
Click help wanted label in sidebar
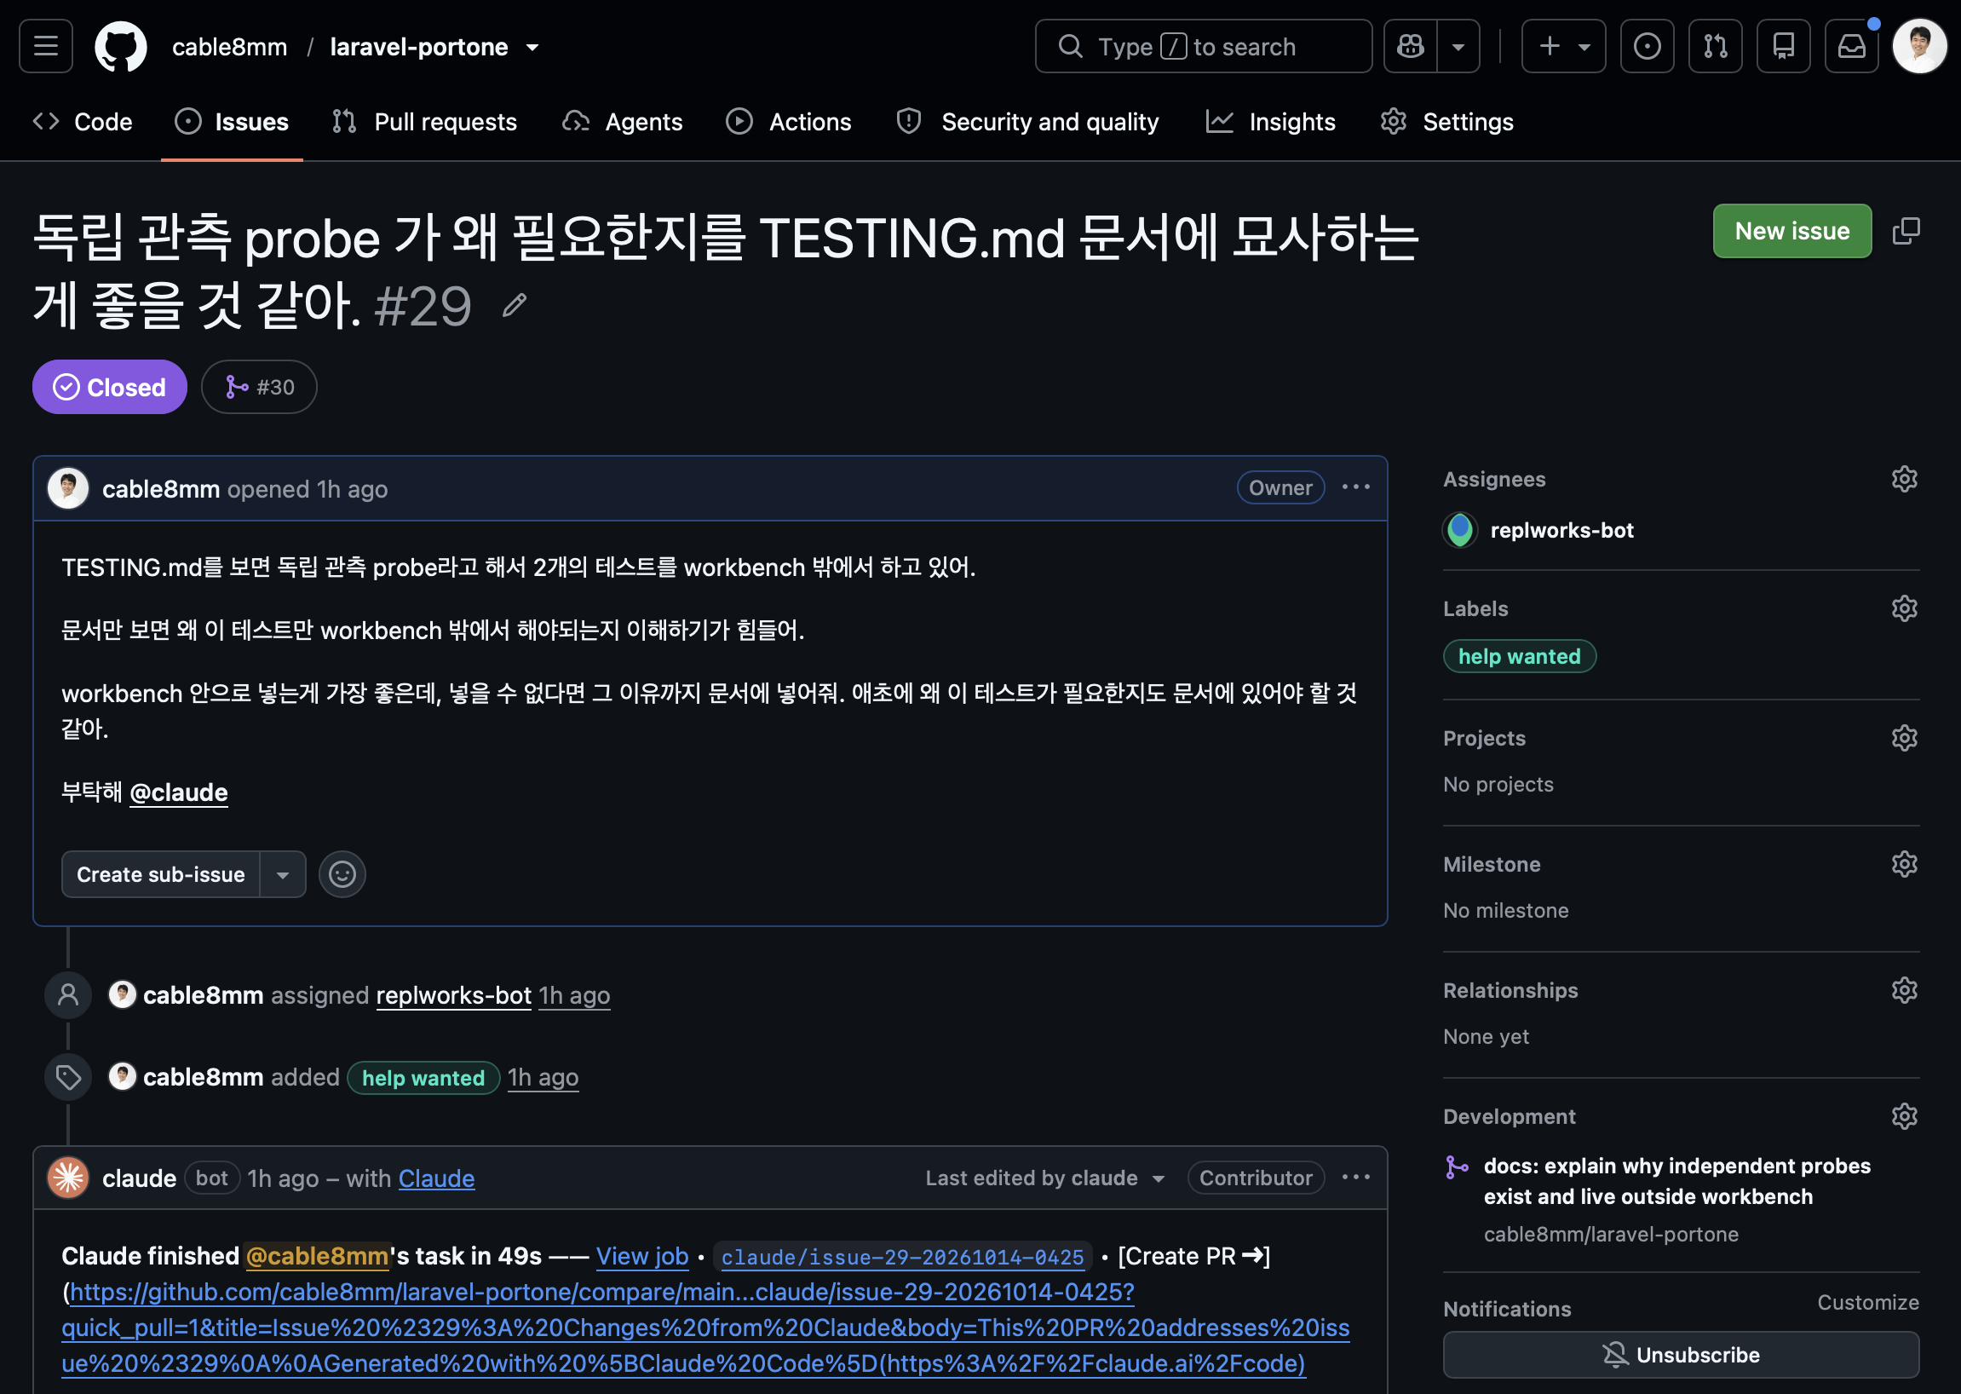pyautogui.click(x=1519, y=657)
